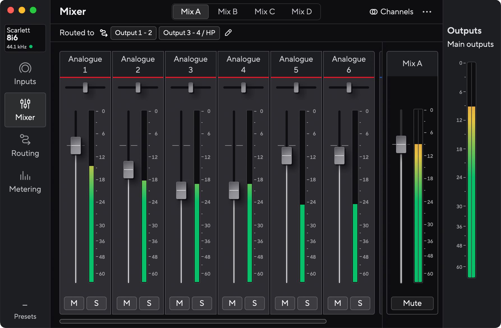Image resolution: width=501 pixels, height=328 pixels.
Task: Click the Scarlett 8i6 device selector
Action: (25, 38)
